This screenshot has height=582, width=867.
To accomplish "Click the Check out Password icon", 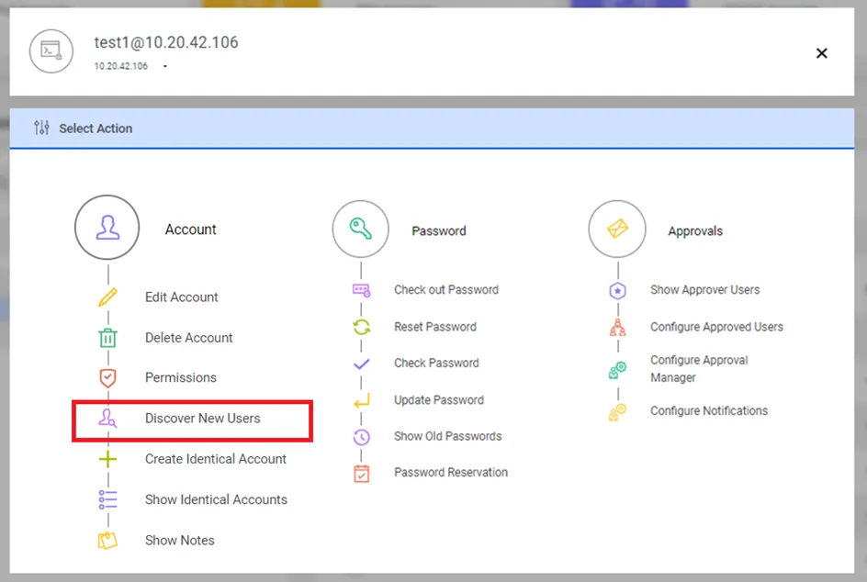I will 362,290.
